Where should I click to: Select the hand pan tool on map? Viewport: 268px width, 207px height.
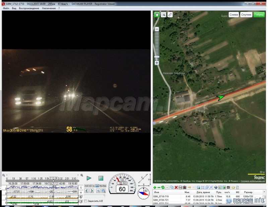157,15
